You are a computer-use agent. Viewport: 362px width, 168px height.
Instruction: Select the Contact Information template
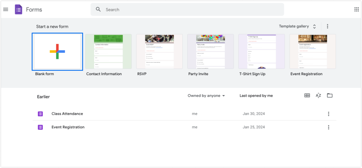point(109,51)
